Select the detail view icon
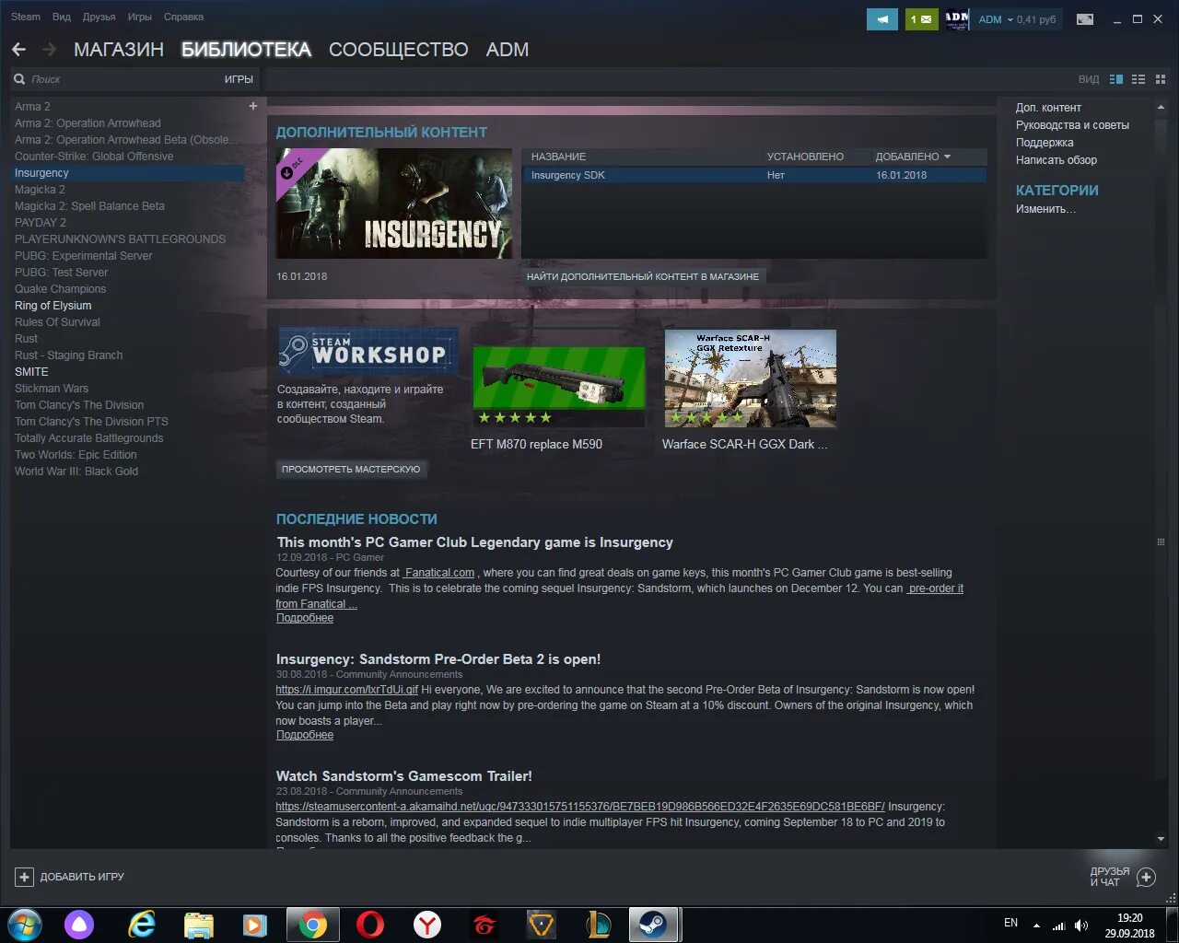Screen dimensions: 1179x943 point(1116,79)
